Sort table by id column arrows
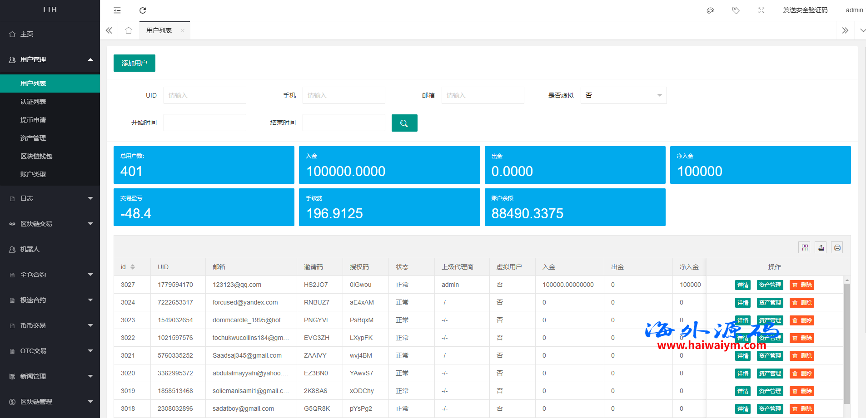 (x=133, y=267)
